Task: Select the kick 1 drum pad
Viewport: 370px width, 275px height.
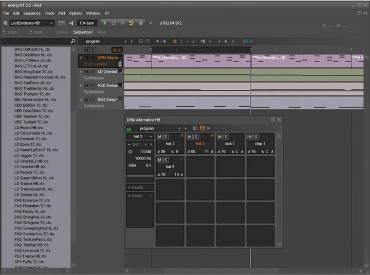Action: pos(230,144)
